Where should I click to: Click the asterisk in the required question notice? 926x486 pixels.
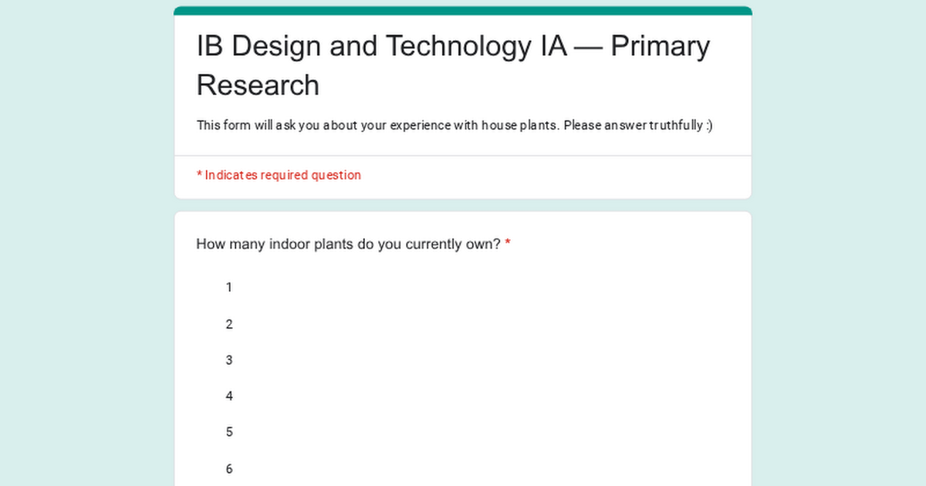199,174
